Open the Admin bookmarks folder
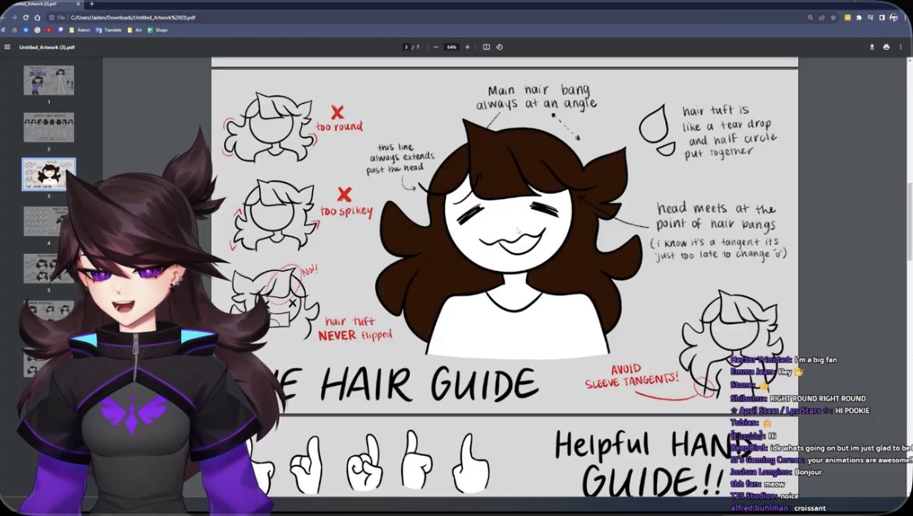Image resolution: width=913 pixels, height=516 pixels. tap(80, 30)
